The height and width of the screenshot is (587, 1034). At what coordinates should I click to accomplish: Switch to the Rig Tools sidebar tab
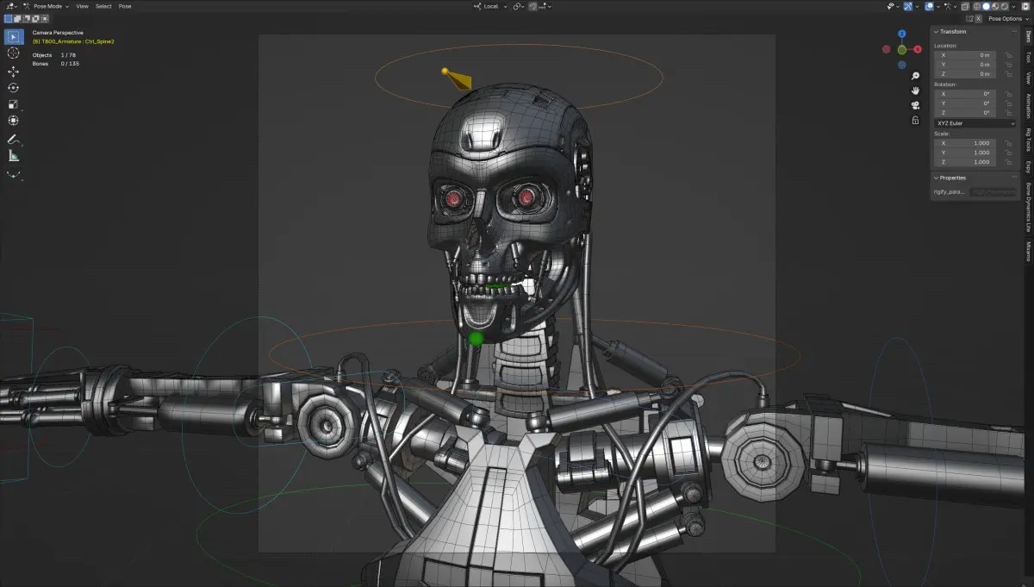[x=1028, y=140]
